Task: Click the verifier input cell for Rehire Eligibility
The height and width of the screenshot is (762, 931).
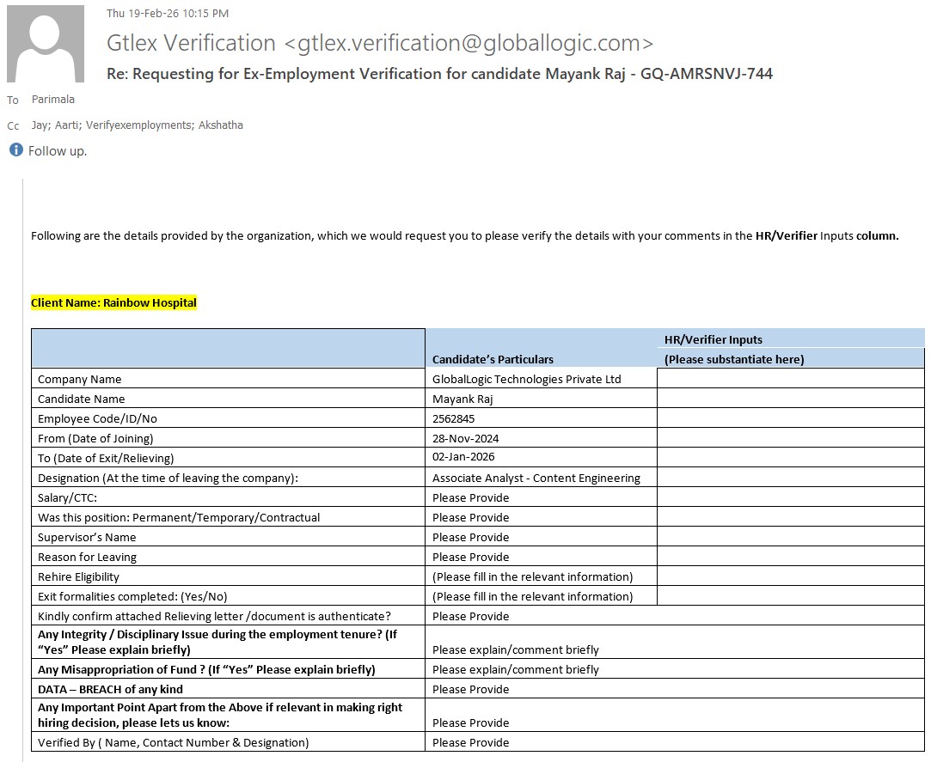Action: click(790, 576)
